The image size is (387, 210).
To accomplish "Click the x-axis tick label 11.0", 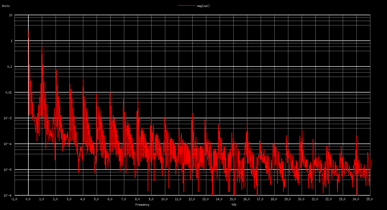I will point(178,199).
